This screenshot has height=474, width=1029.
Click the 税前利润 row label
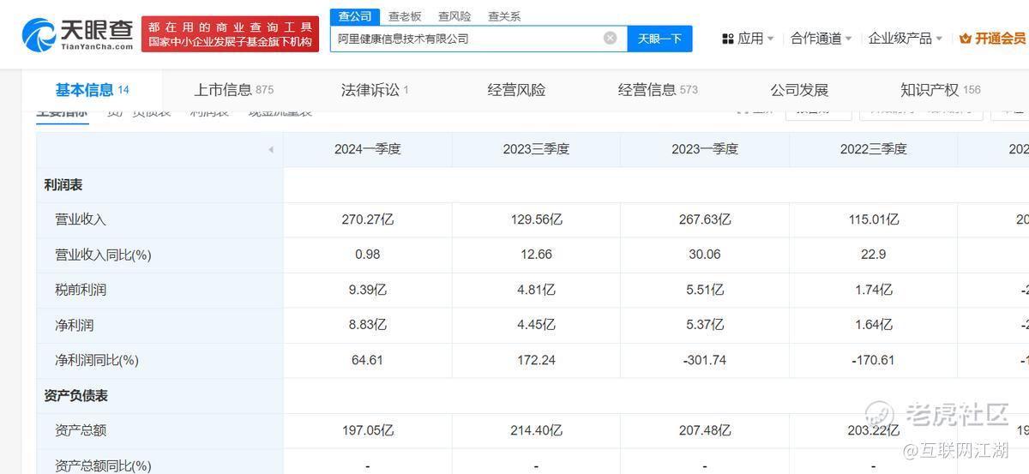tap(81, 290)
